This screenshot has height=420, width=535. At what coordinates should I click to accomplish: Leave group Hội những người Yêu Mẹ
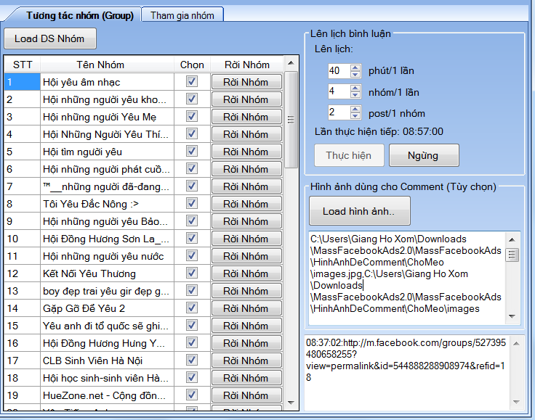[x=246, y=117]
